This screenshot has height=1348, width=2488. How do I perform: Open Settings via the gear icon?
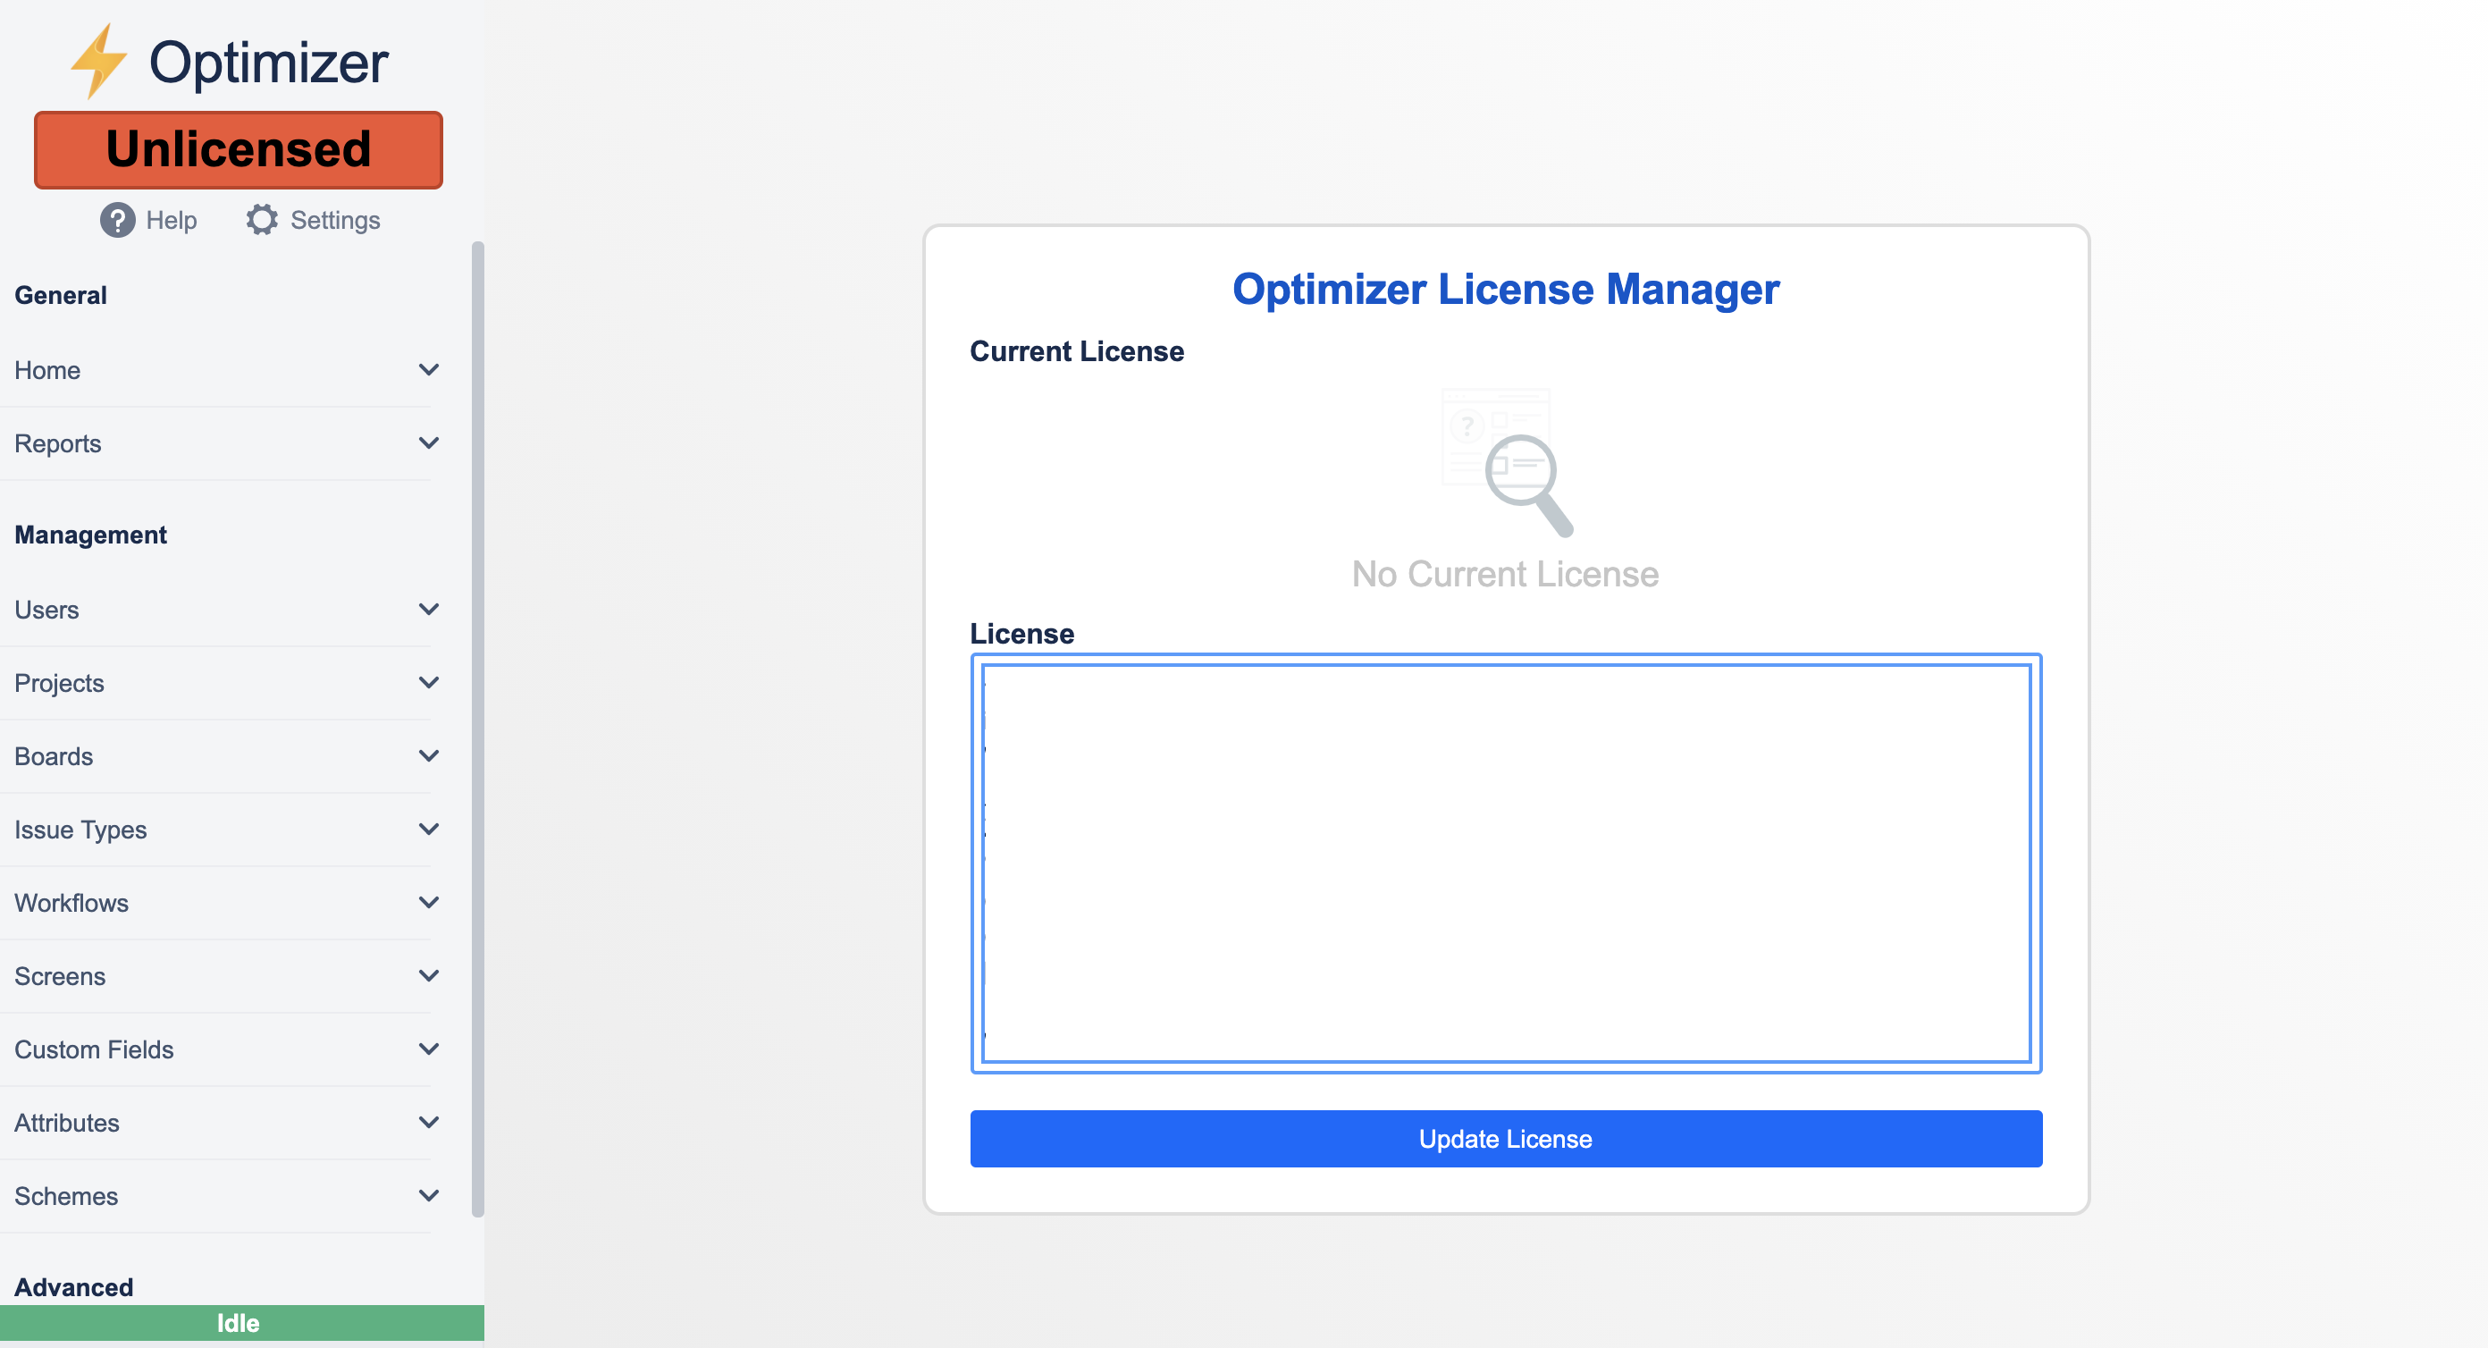coord(262,220)
